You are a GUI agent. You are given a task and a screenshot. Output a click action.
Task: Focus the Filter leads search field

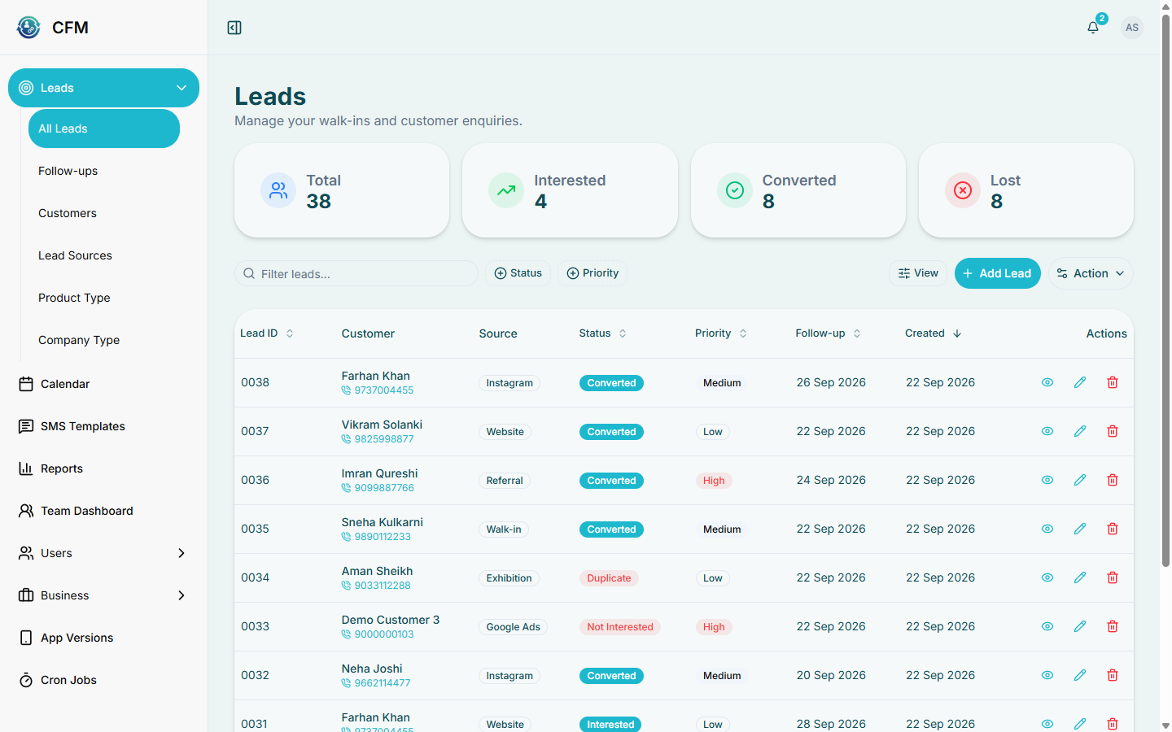click(x=356, y=273)
